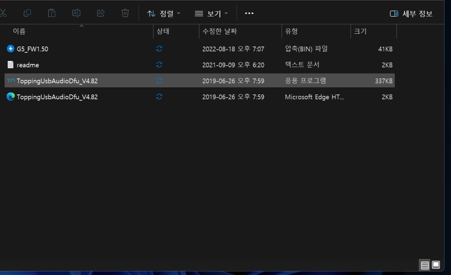Select ToppingUsbAudioDfu_V4.82 응용 프로그램 row name
The height and width of the screenshot is (275, 451).
[57, 81]
